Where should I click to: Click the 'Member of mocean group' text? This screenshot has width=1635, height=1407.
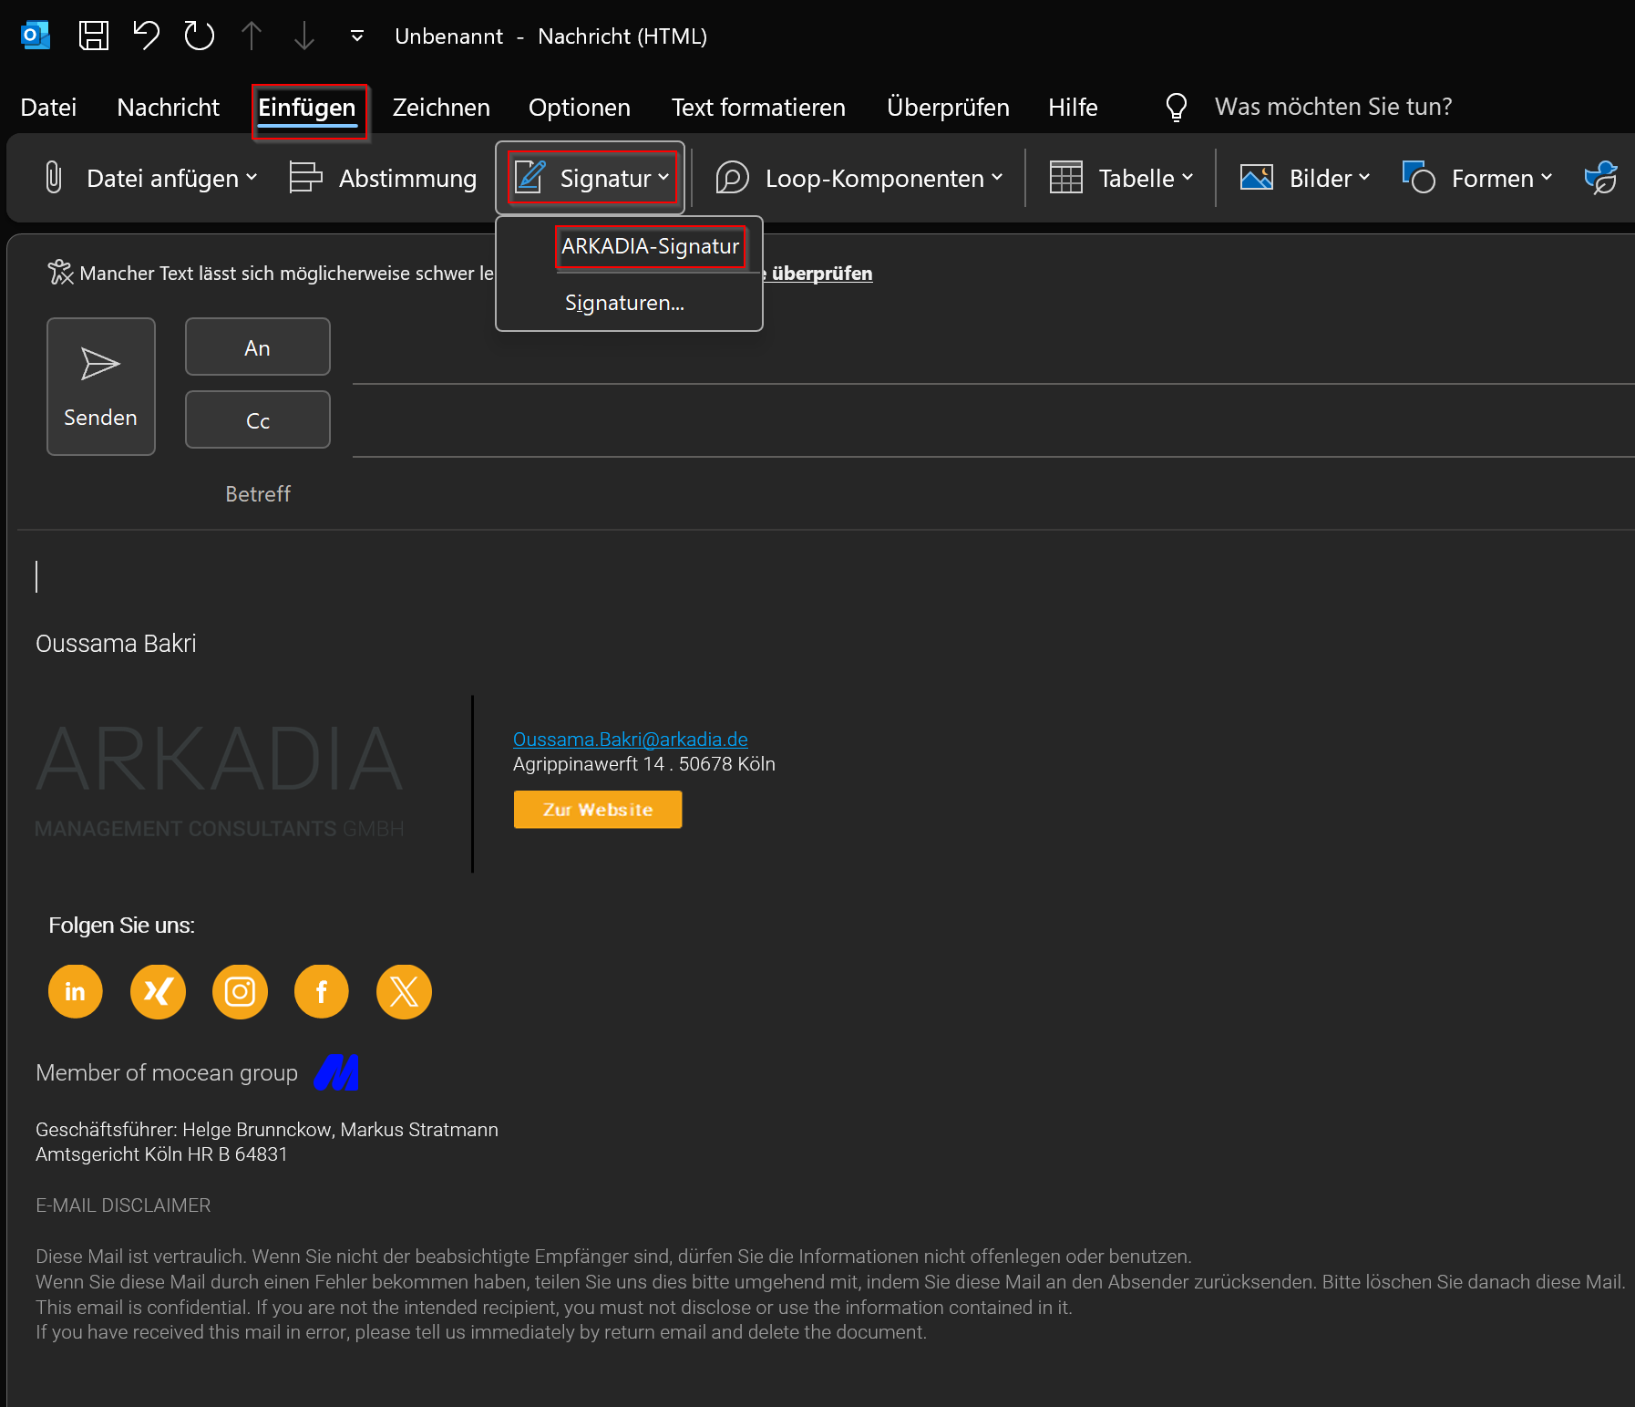pyautogui.click(x=167, y=1073)
